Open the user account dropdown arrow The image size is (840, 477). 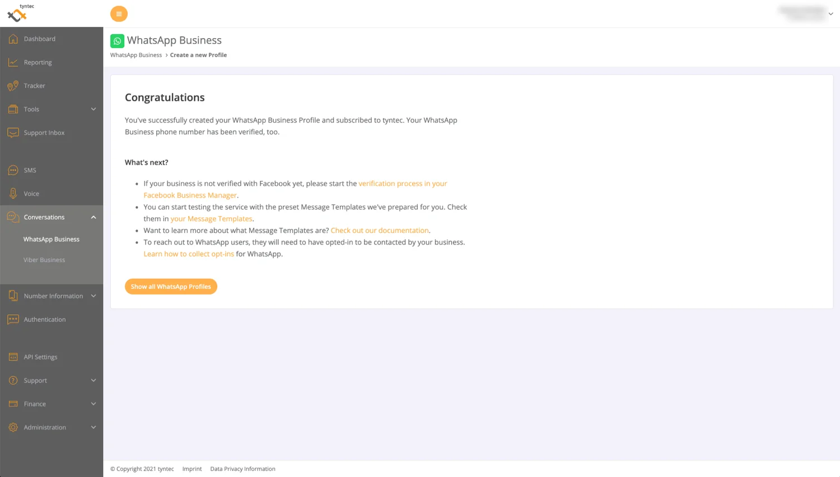830,14
